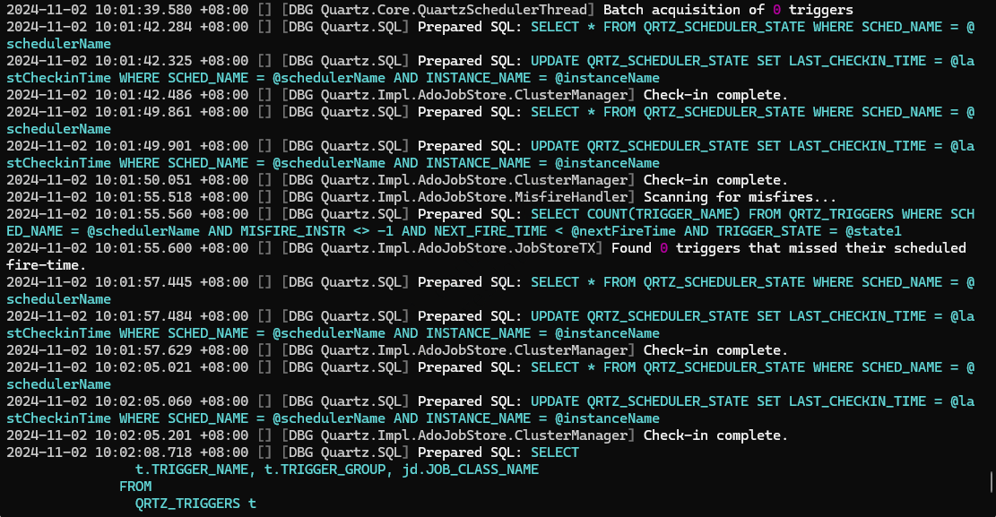This screenshot has width=996, height=517.
Task: Click timestamp 10:01:49.901
Action: (x=143, y=146)
